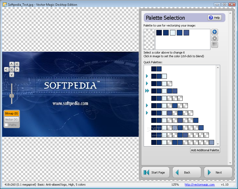
Task: Choose the nine-color quick palette row
Action: [x=175, y=120]
